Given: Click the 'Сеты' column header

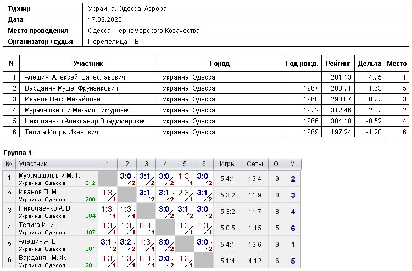Looking at the screenshot, I should [254, 164].
